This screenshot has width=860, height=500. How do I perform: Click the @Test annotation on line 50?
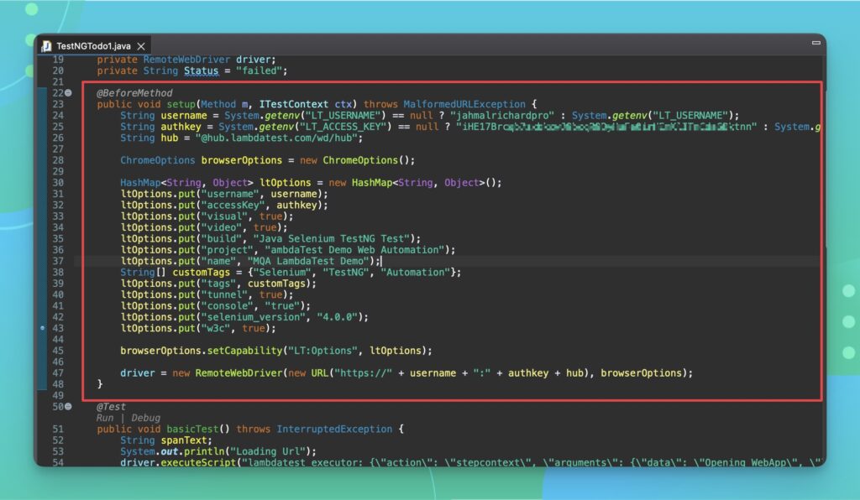coord(111,407)
